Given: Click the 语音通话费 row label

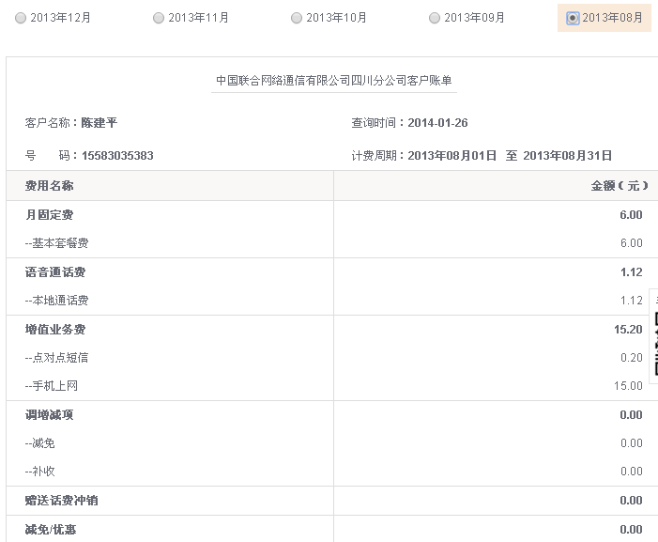Looking at the screenshot, I should tap(55, 272).
